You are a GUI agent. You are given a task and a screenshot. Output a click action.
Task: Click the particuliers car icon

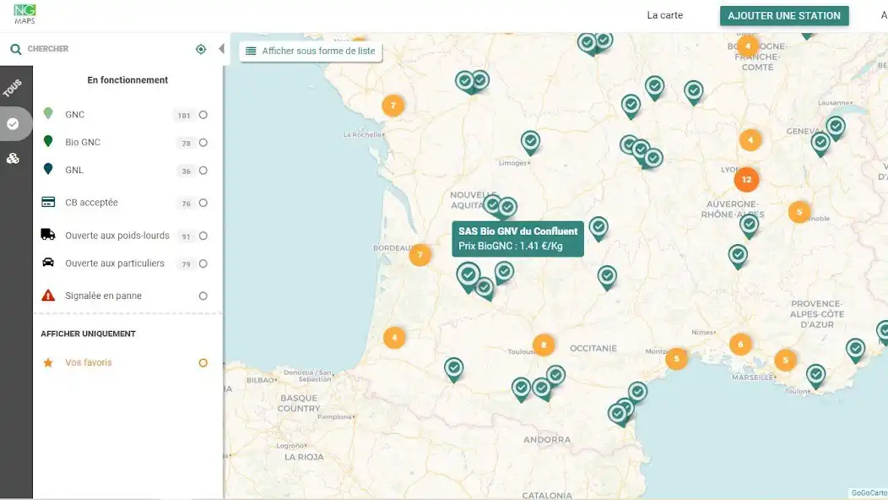point(51,263)
